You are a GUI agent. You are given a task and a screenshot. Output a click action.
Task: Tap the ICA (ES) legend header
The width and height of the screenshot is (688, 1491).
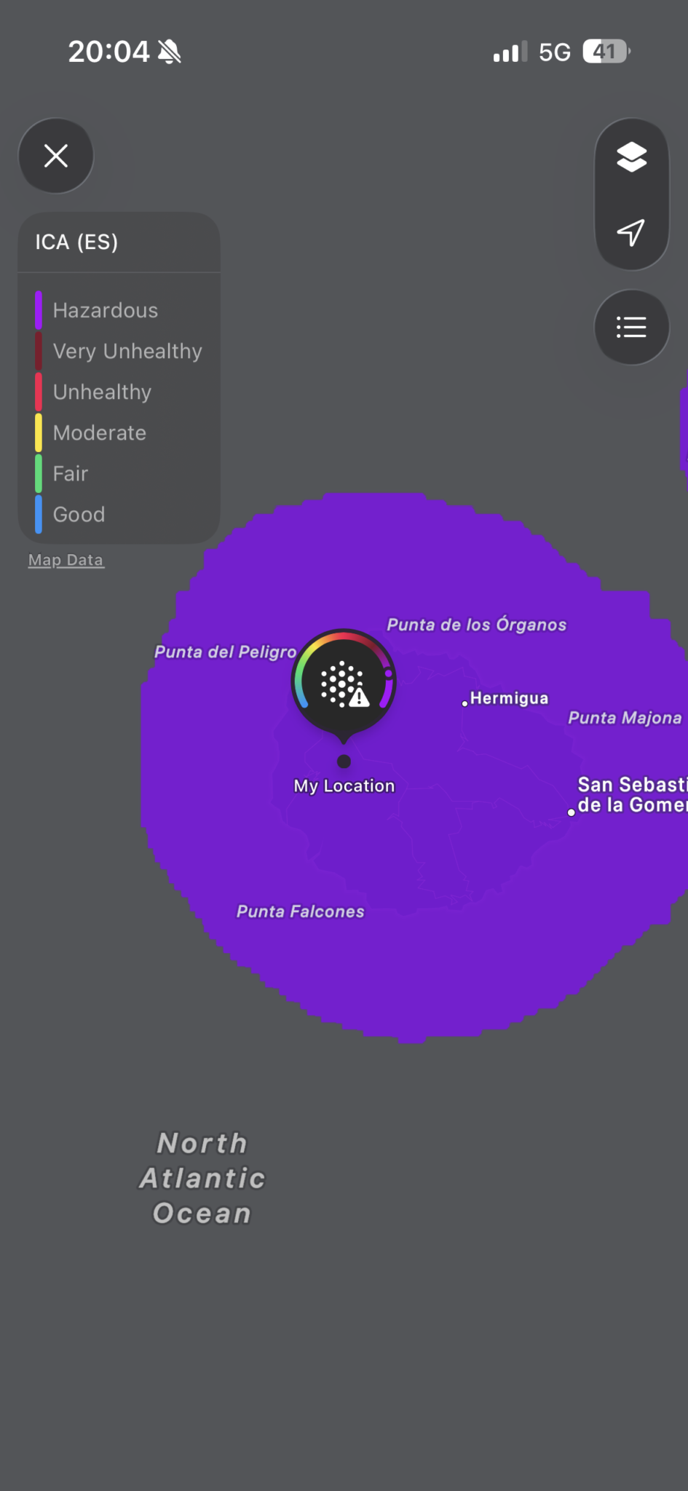tap(77, 242)
